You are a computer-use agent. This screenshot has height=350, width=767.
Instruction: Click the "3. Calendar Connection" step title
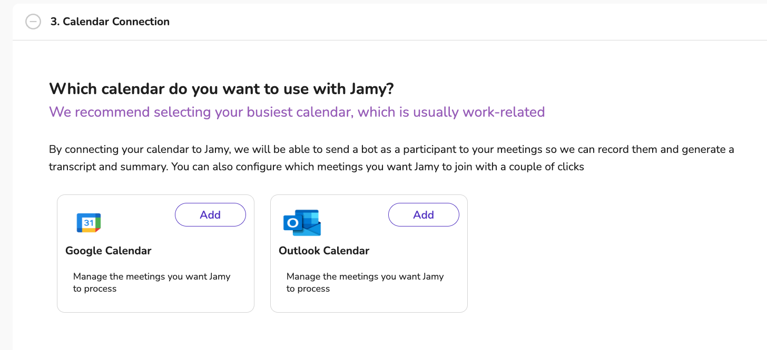click(x=110, y=22)
